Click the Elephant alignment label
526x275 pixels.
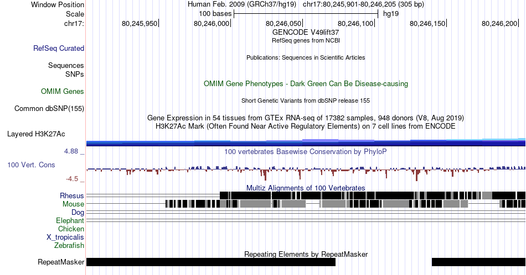click(70, 220)
